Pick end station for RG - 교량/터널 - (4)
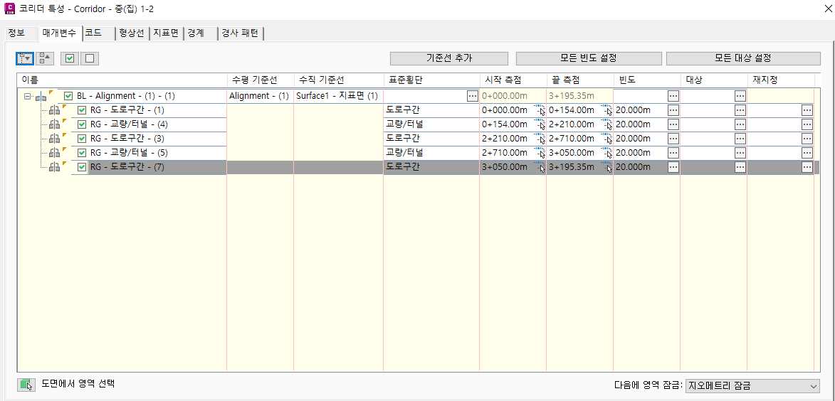The width and height of the screenshot is (835, 401). click(x=606, y=124)
